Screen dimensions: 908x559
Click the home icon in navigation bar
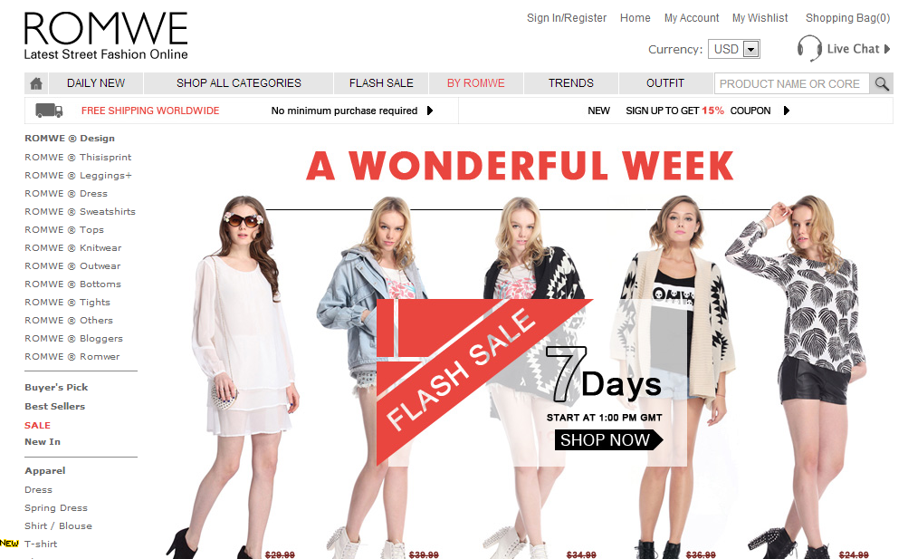[36, 83]
